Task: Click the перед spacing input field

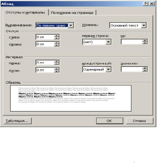Action: (45, 62)
